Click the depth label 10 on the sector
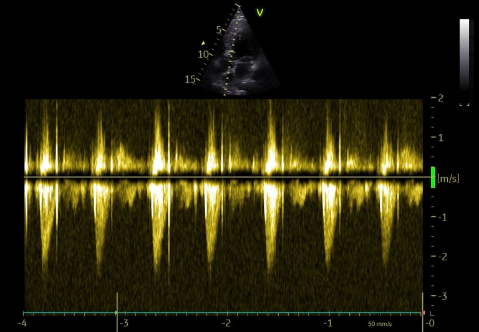This screenshot has height=332, width=479. pyautogui.click(x=203, y=55)
